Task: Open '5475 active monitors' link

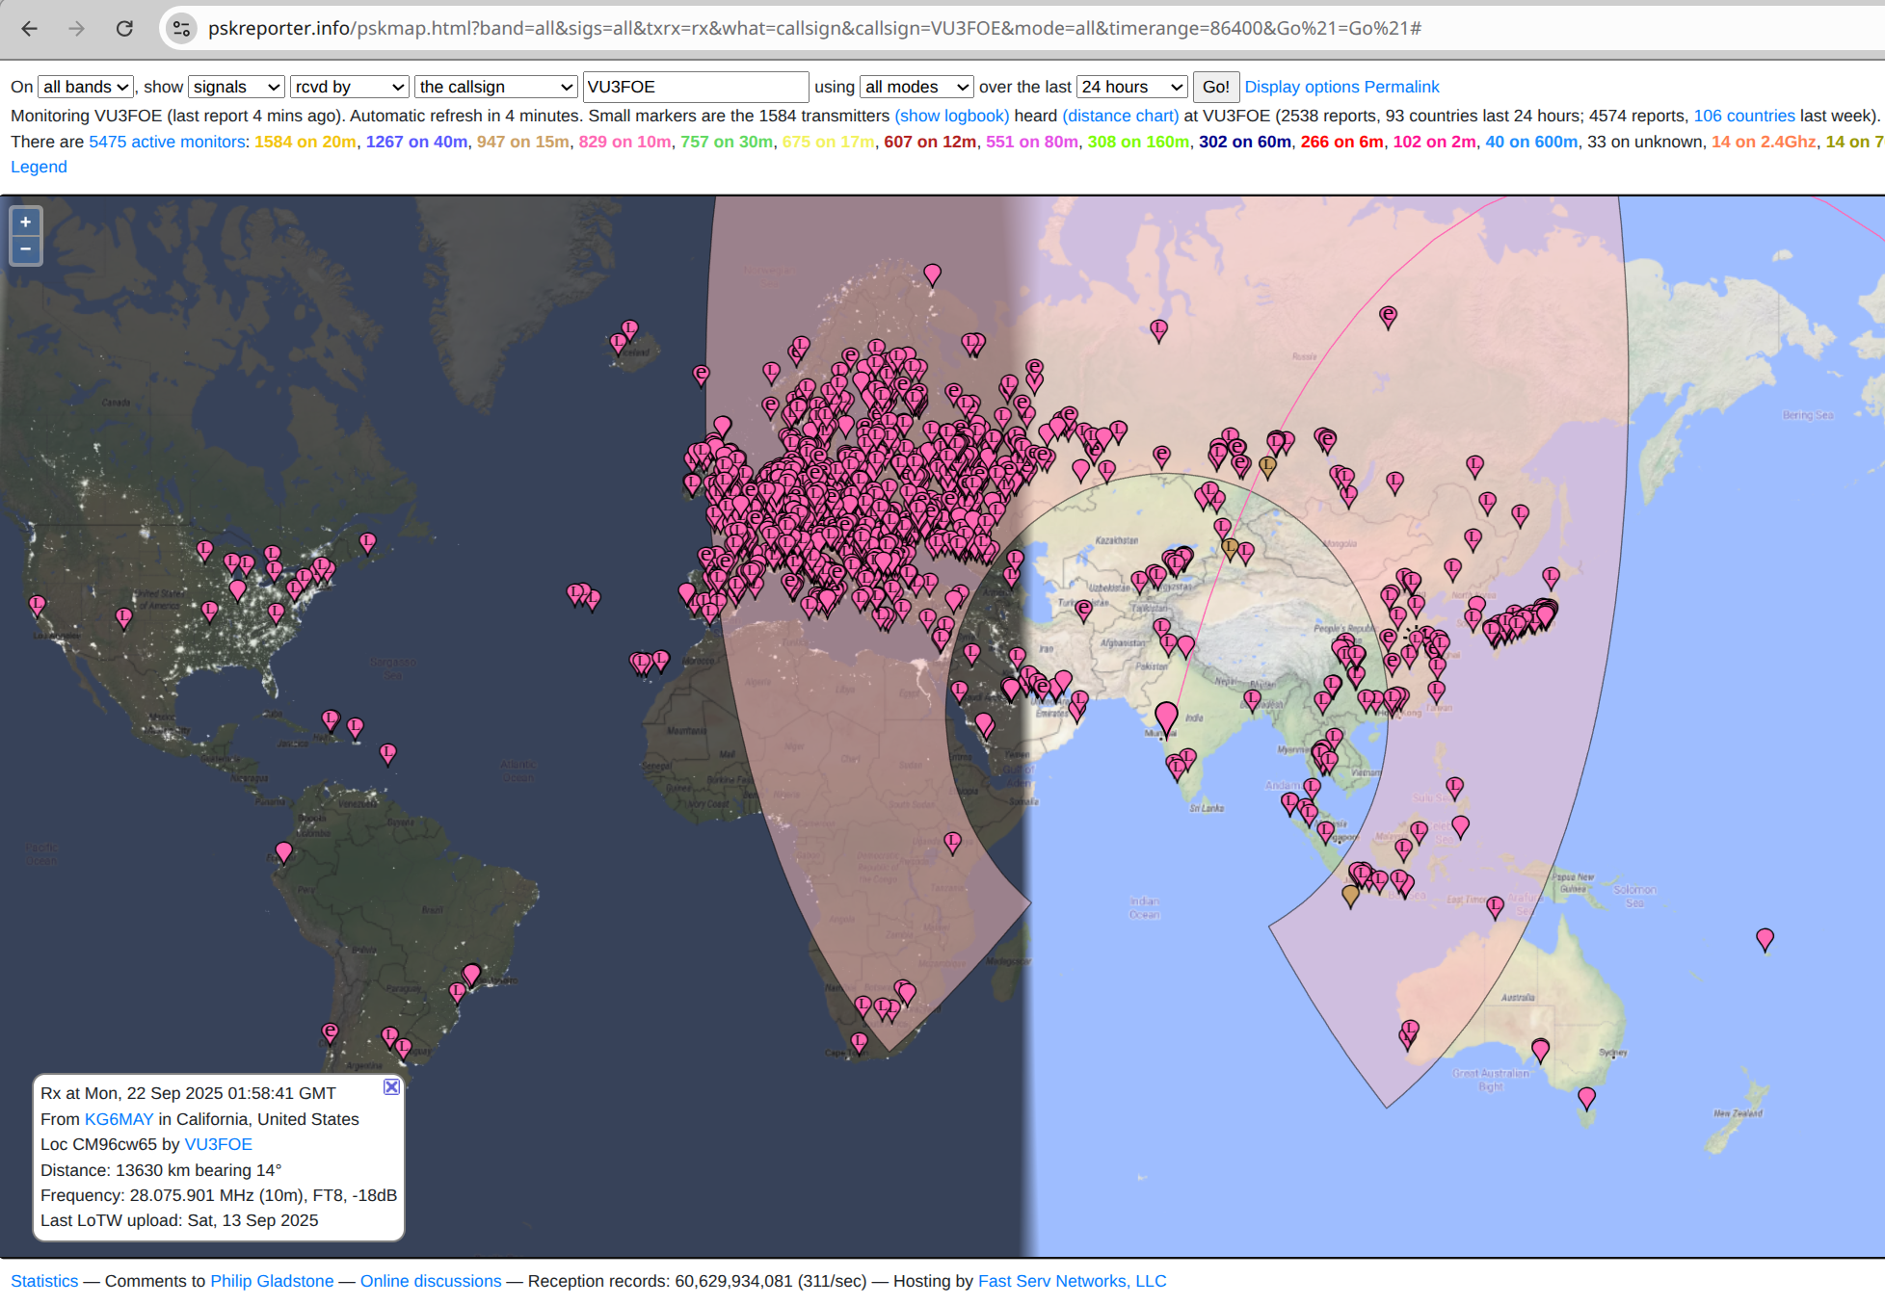Action: point(167,142)
